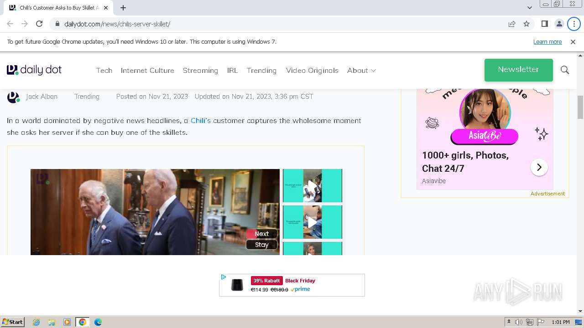This screenshot has height=328, width=584.
Task: Close the Chili's Customer tab
Action: tap(106, 8)
